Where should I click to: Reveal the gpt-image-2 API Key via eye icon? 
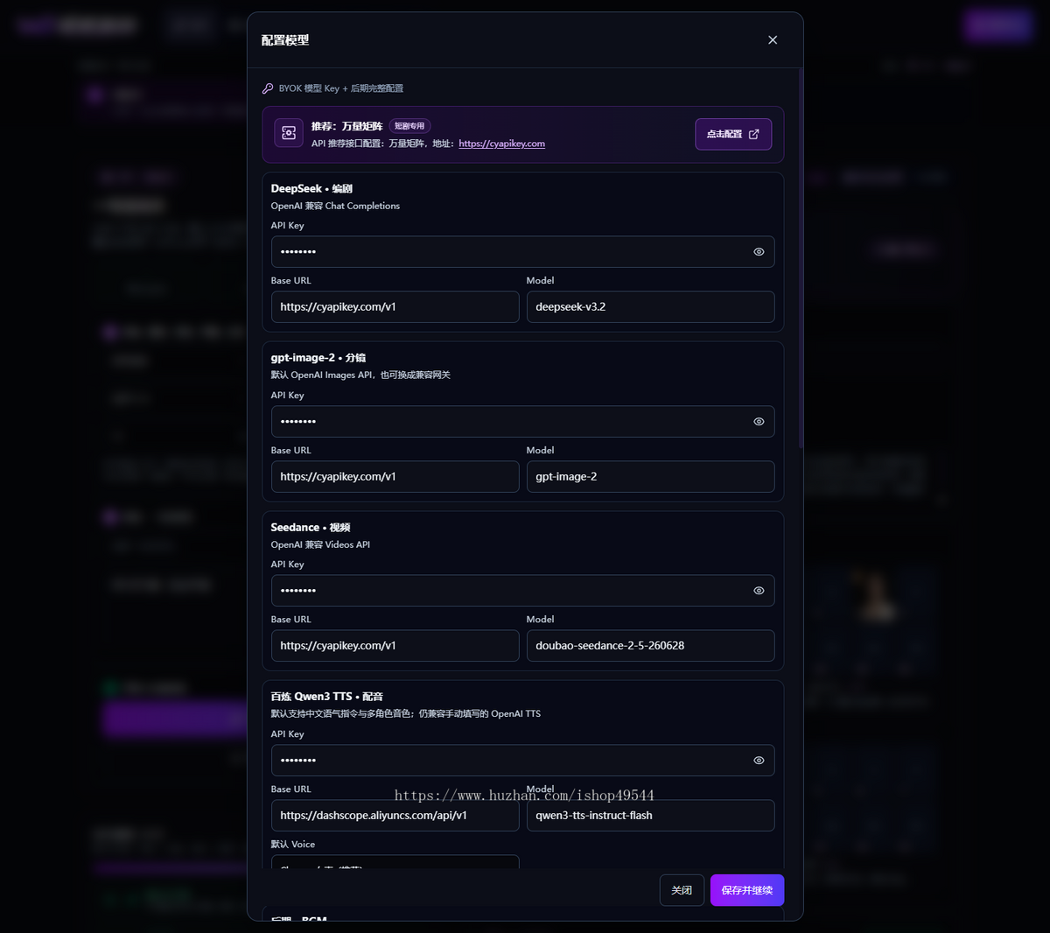759,422
